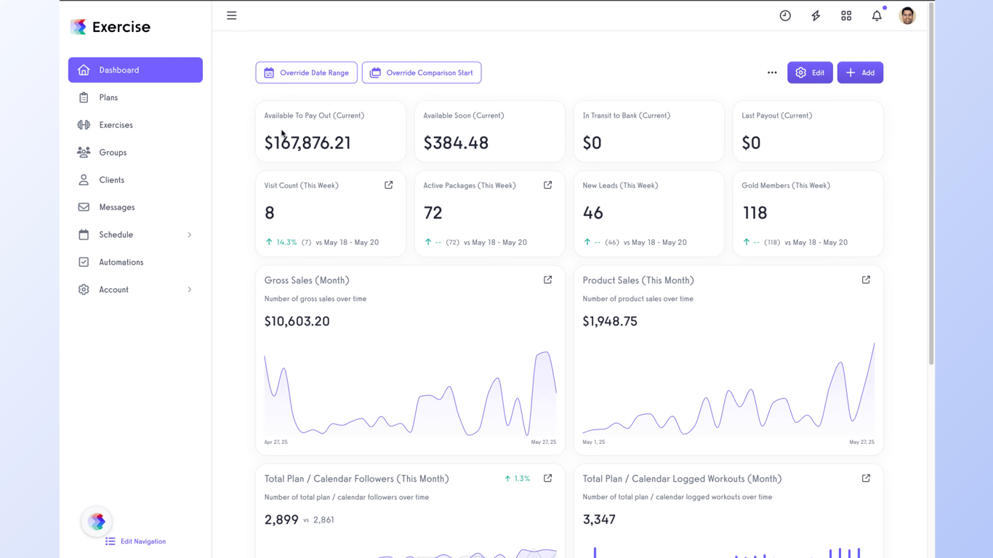Expand the Schedule submenu chevron
Image resolution: width=993 pixels, height=558 pixels.
click(190, 235)
